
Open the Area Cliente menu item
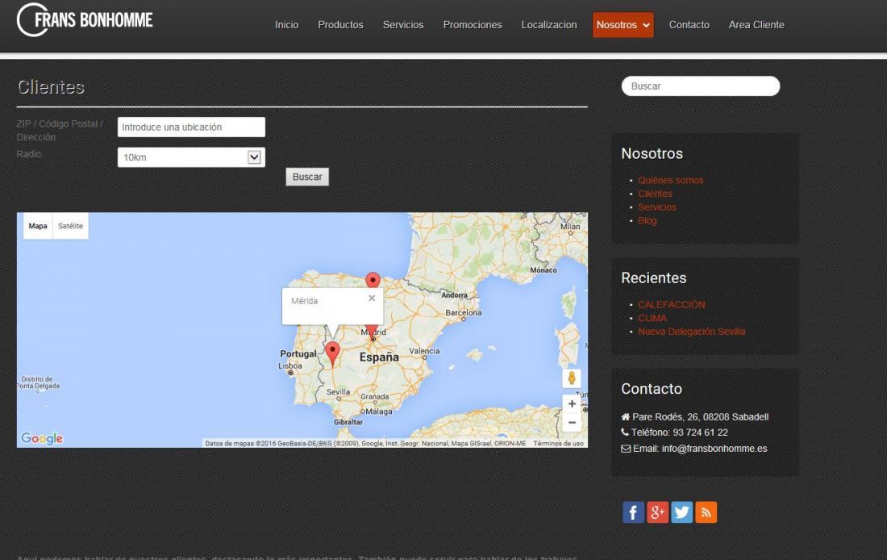click(756, 25)
